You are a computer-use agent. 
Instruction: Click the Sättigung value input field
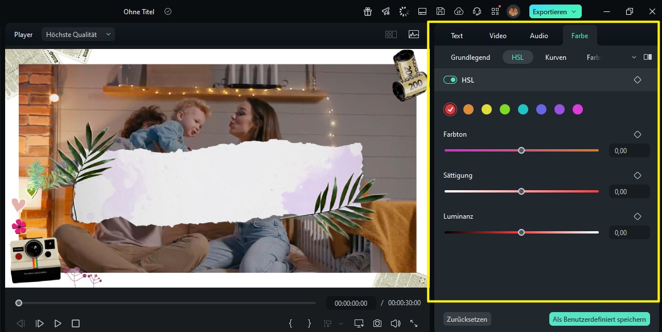pyautogui.click(x=629, y=191)
